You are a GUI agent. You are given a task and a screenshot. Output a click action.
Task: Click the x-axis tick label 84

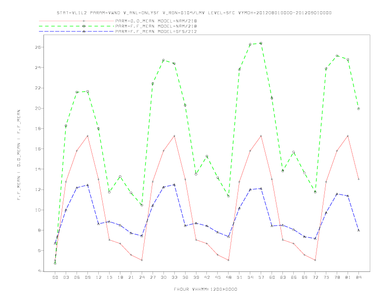coord(358,277)
